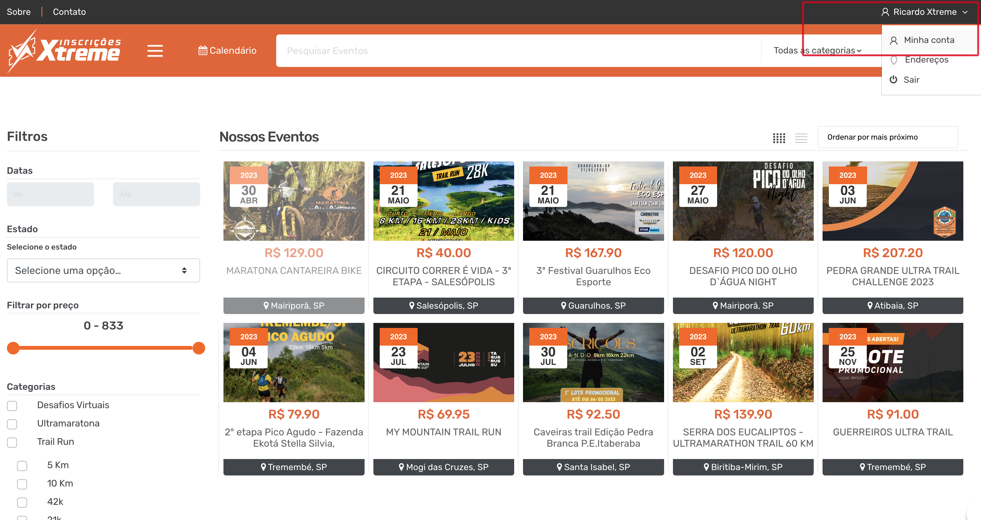Click the Endereços location pin icon

[x=894, y=60]
